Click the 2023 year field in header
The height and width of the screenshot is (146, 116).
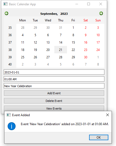point(64,14)
